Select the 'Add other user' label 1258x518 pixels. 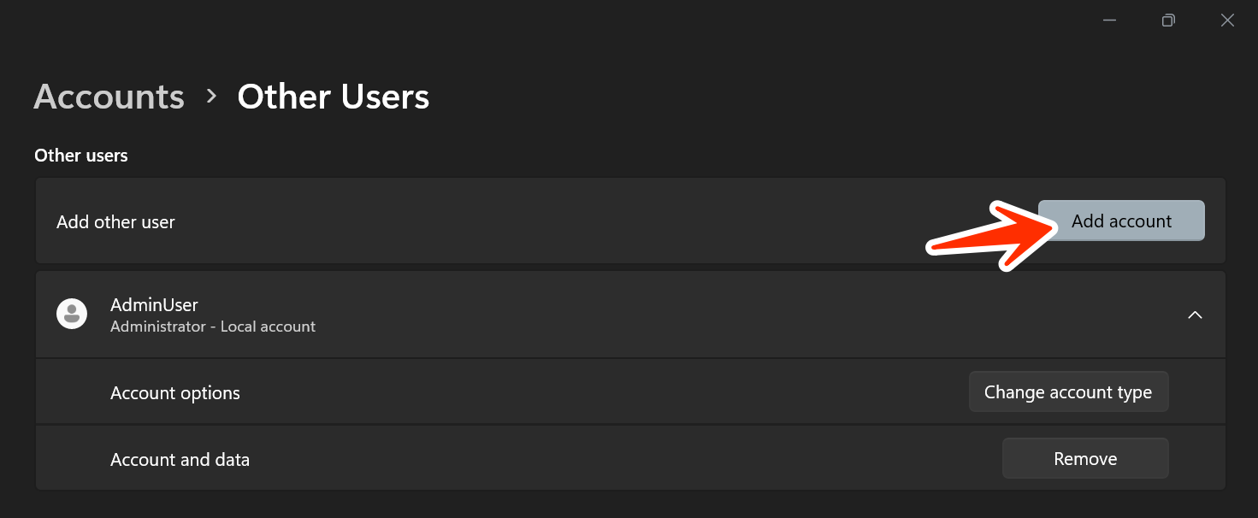(115, 222)
